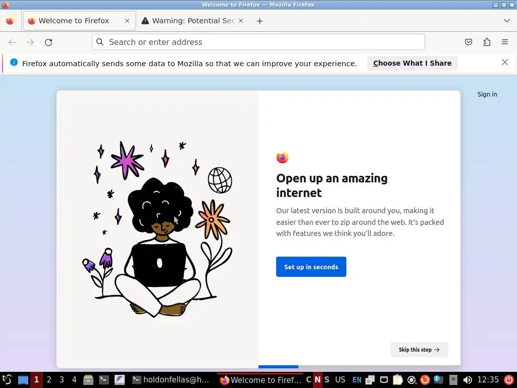Click the back navigation arrow
The image size is (517, 388).
click(12, 42)
